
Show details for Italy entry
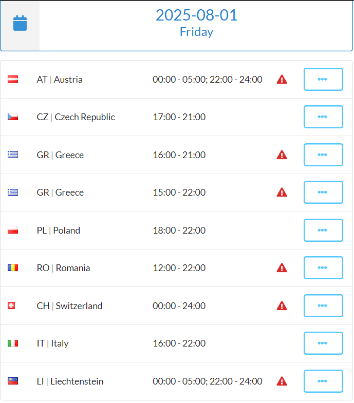tap(323, 343)
